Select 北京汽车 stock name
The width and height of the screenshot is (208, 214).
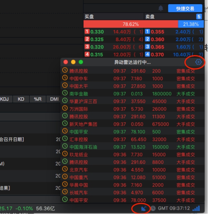coord(78,170)
